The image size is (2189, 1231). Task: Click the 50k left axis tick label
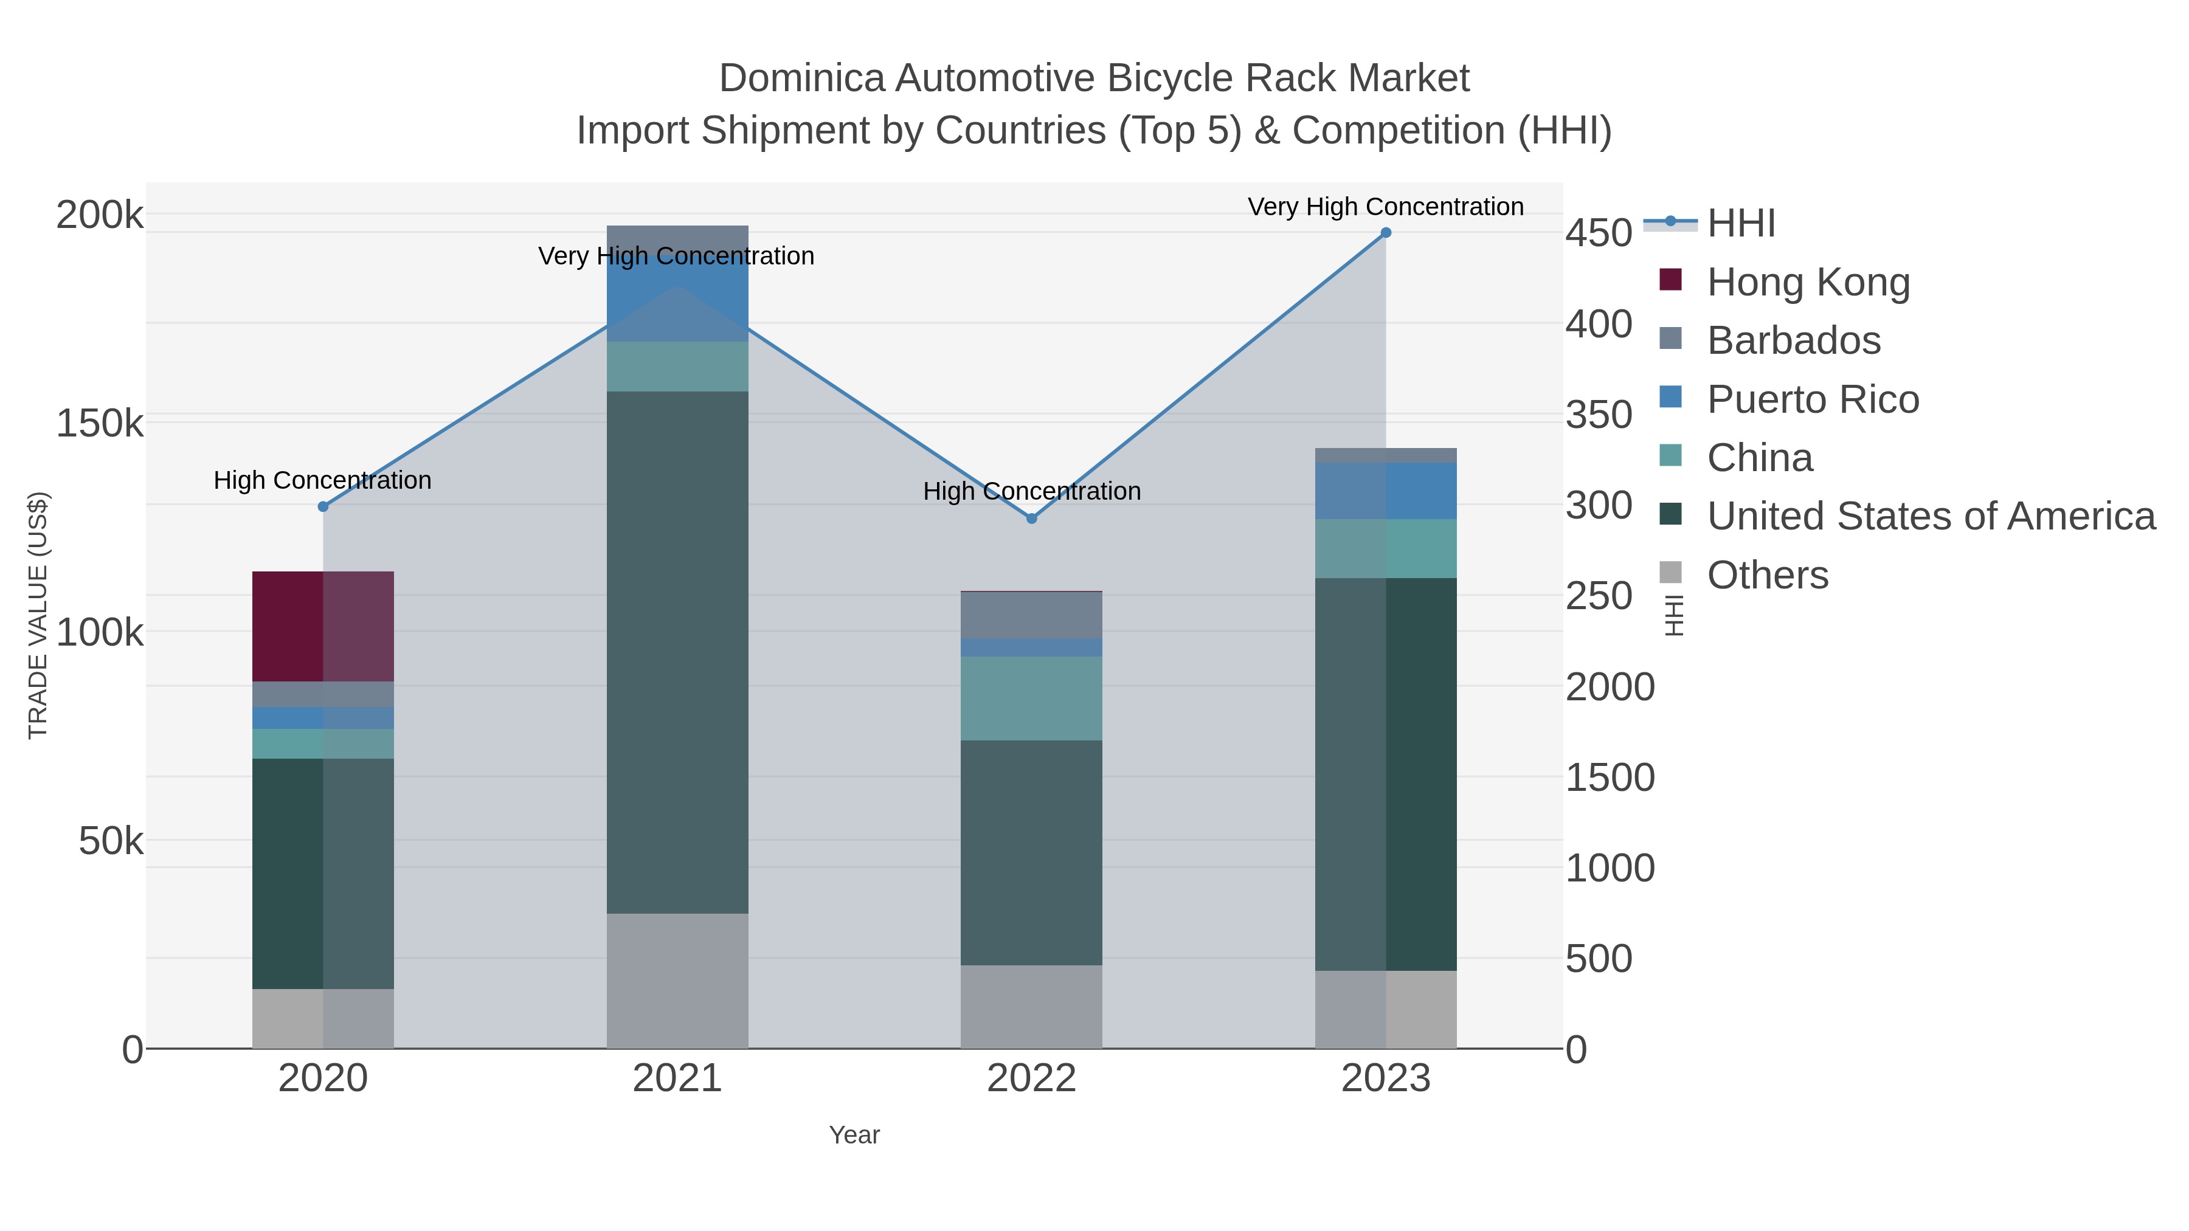111,841
